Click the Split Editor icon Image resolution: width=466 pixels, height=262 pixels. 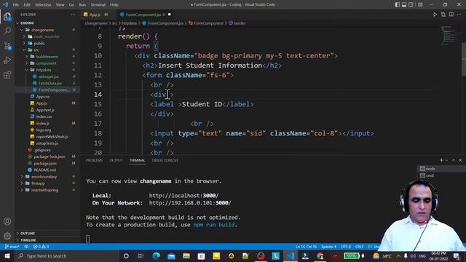pyautogui.click(x=451, y=15)
